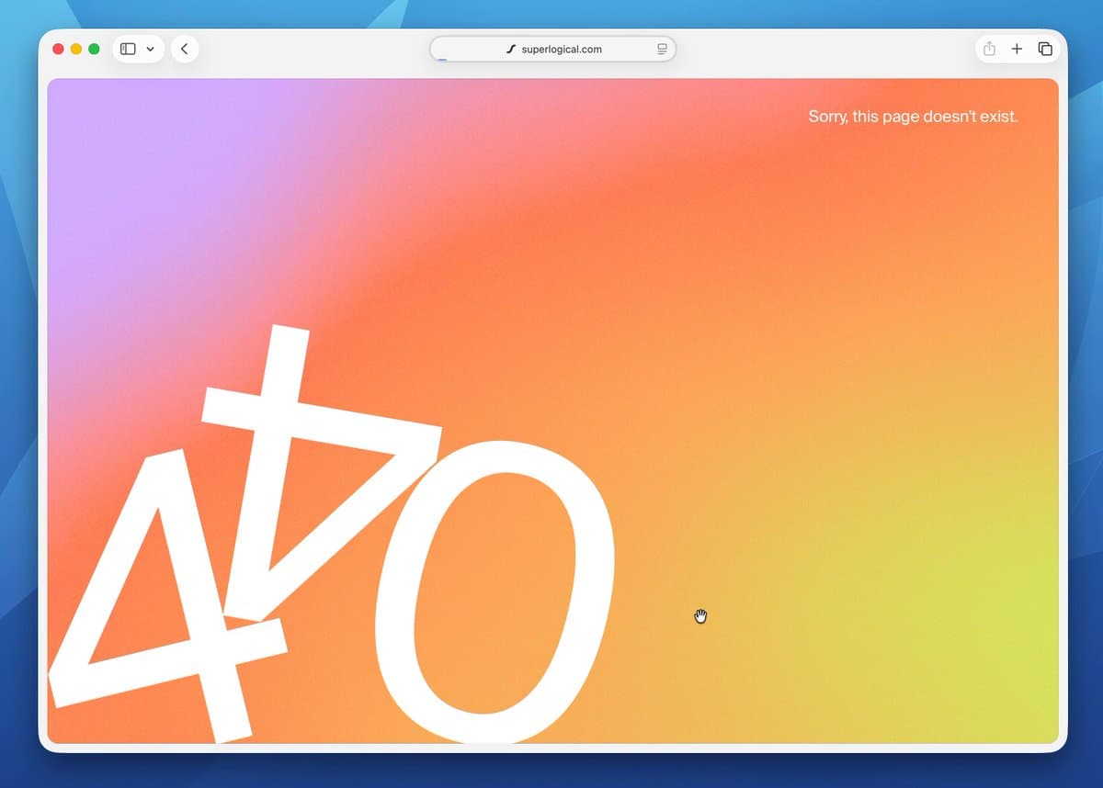Screen dimensions: 1103x788
Task: Toggle the Safari sidebar
Action: (128, 49)
